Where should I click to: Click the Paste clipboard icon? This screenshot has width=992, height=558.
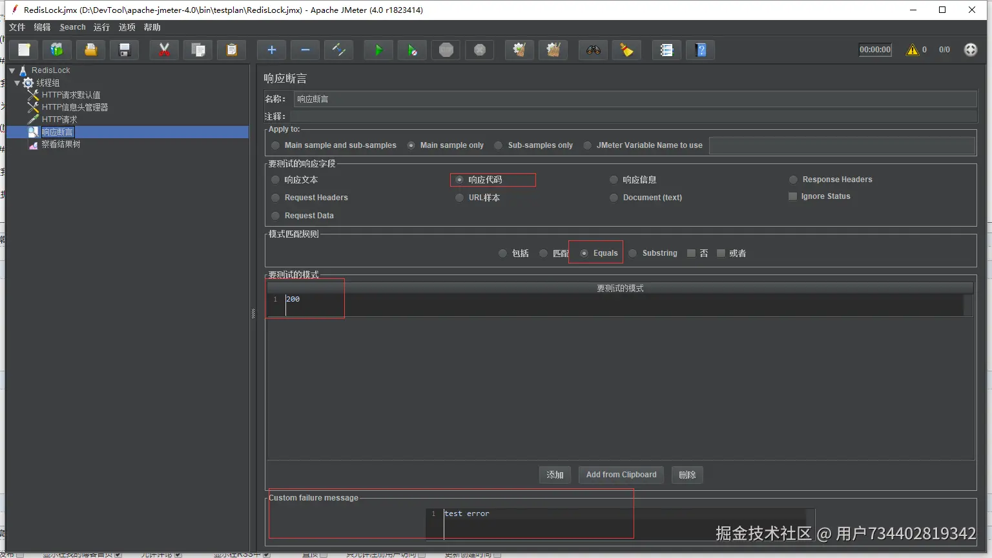point(231,50)
